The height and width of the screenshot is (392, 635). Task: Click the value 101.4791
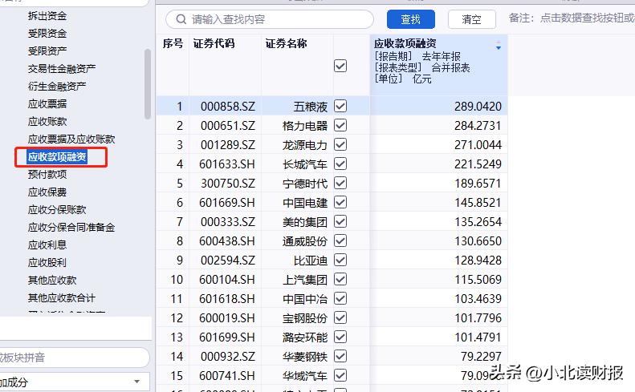coord(478,337)
